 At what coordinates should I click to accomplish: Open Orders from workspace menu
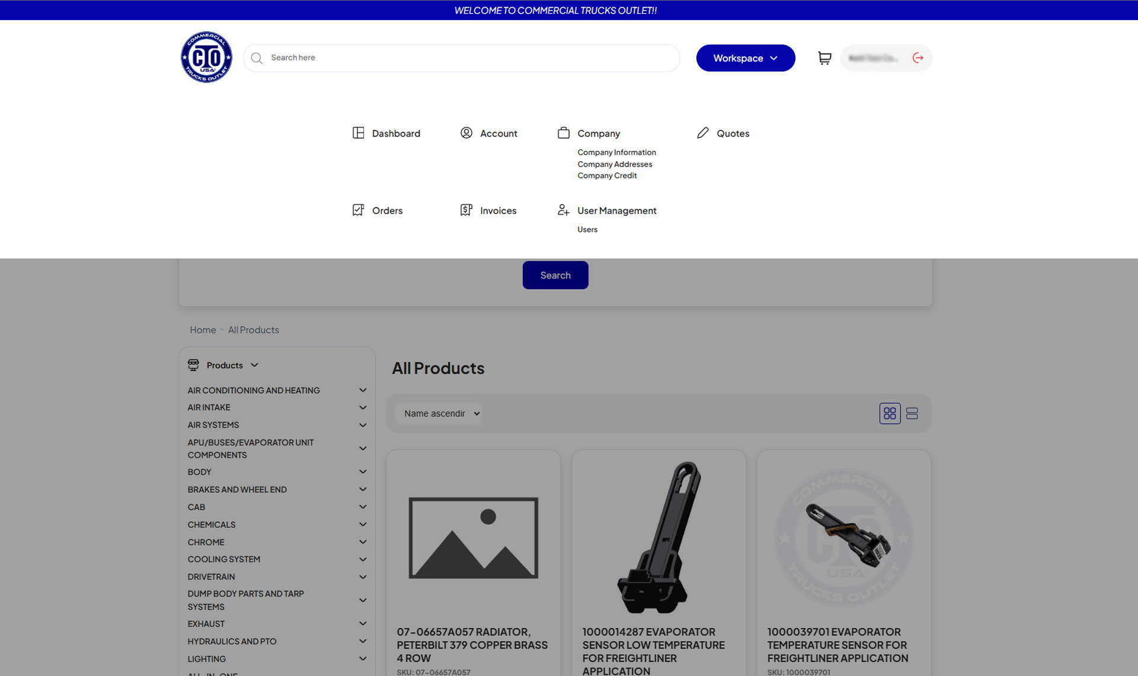[x=387, y=211]
